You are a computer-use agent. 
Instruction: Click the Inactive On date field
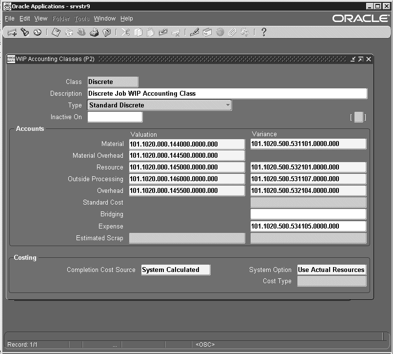click(x=115, y=117)
